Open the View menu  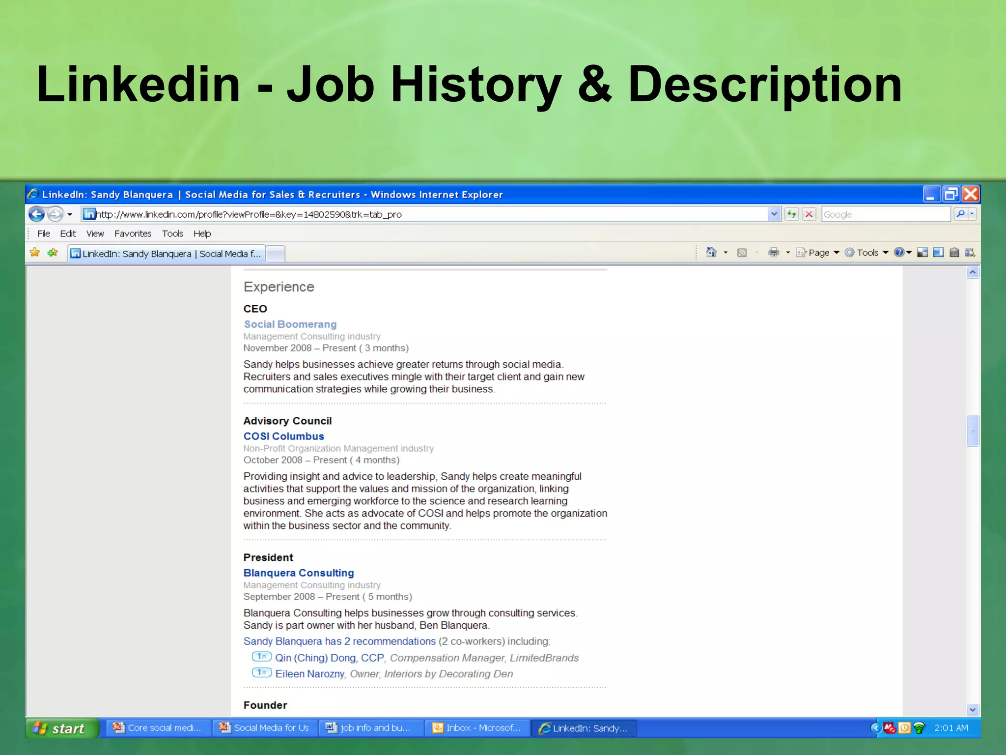coord(95,233)
